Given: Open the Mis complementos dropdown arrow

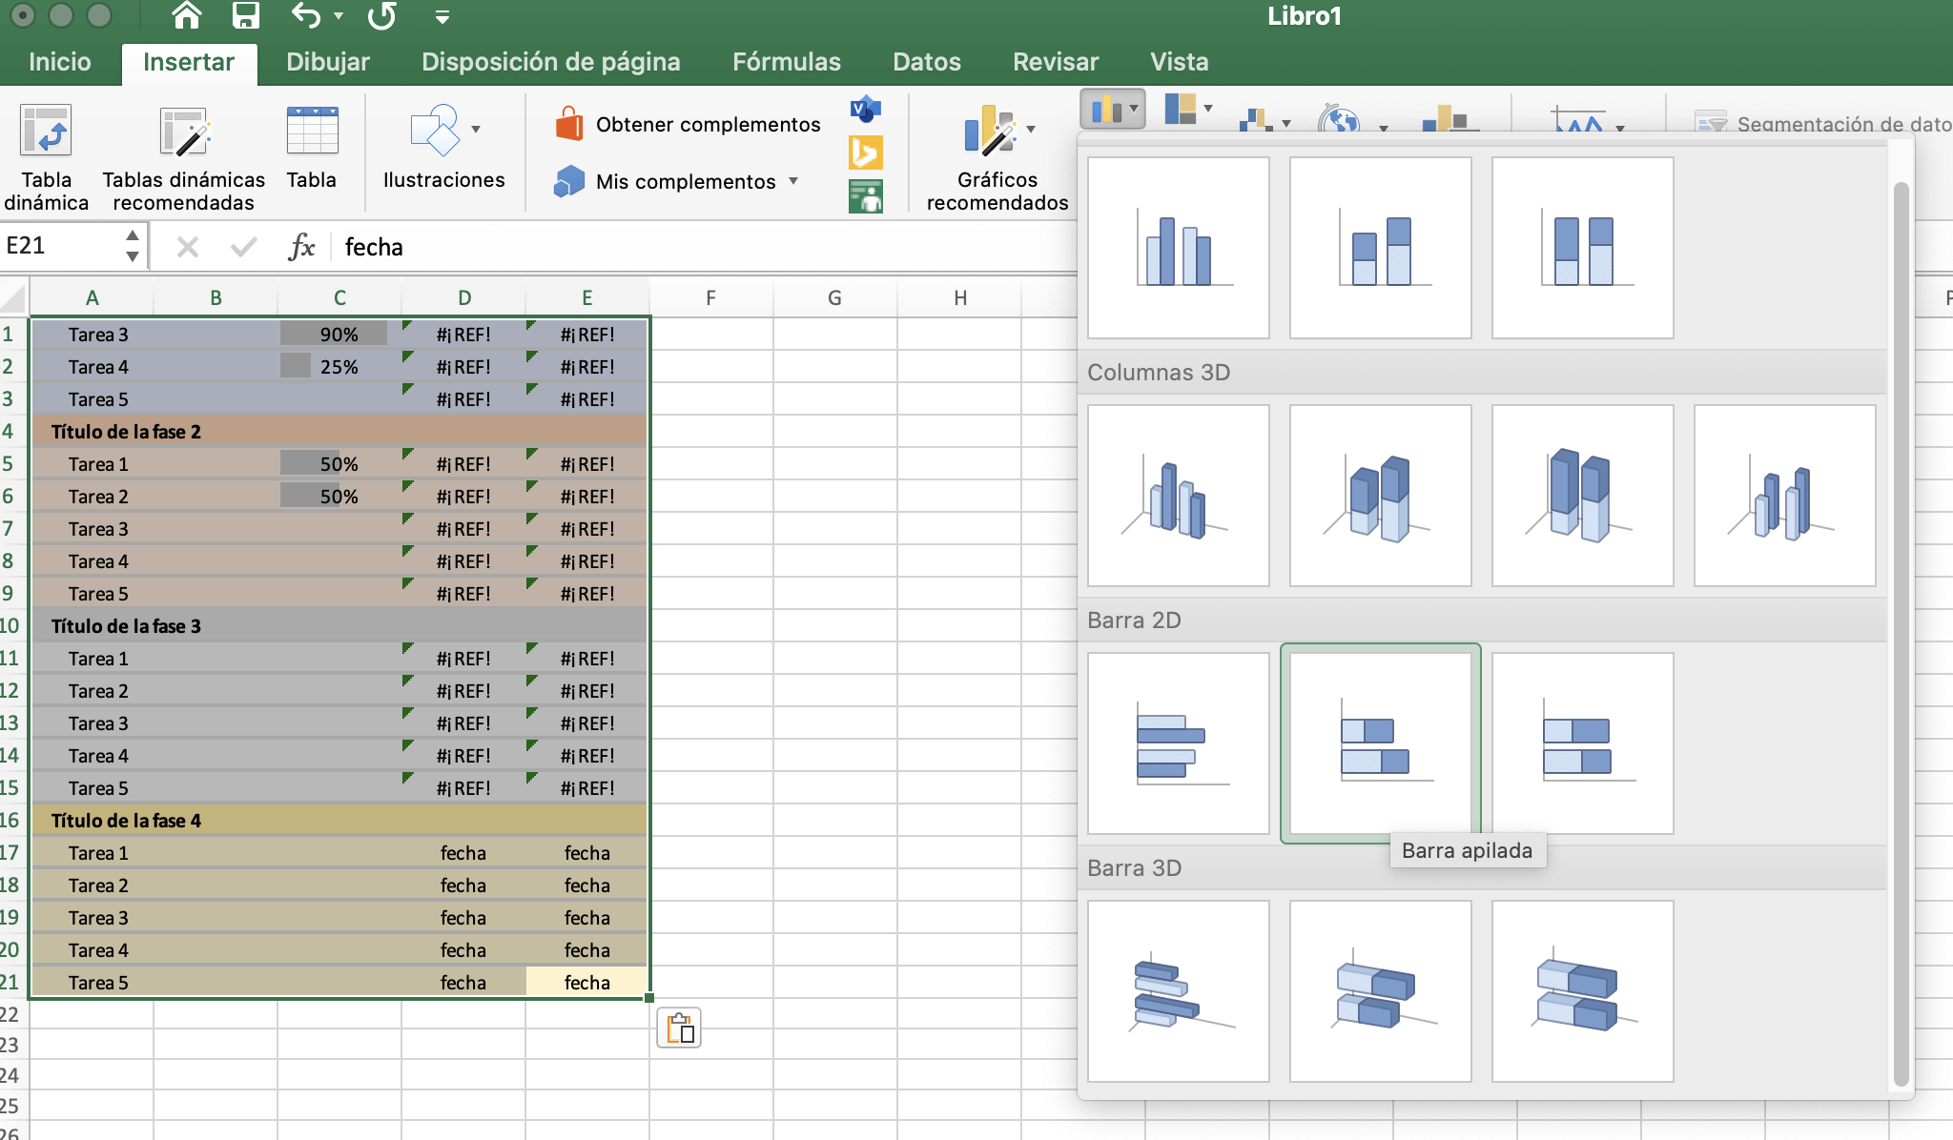Looking at the screenshot, I should point(793,181).
